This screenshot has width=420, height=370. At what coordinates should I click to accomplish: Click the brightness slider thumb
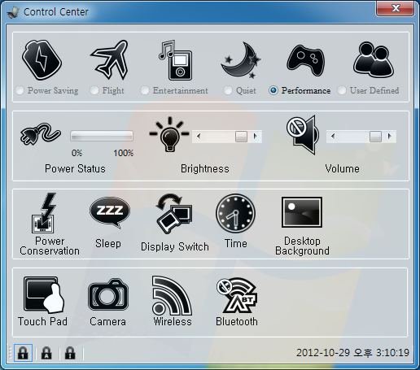(x=241, y=137)
